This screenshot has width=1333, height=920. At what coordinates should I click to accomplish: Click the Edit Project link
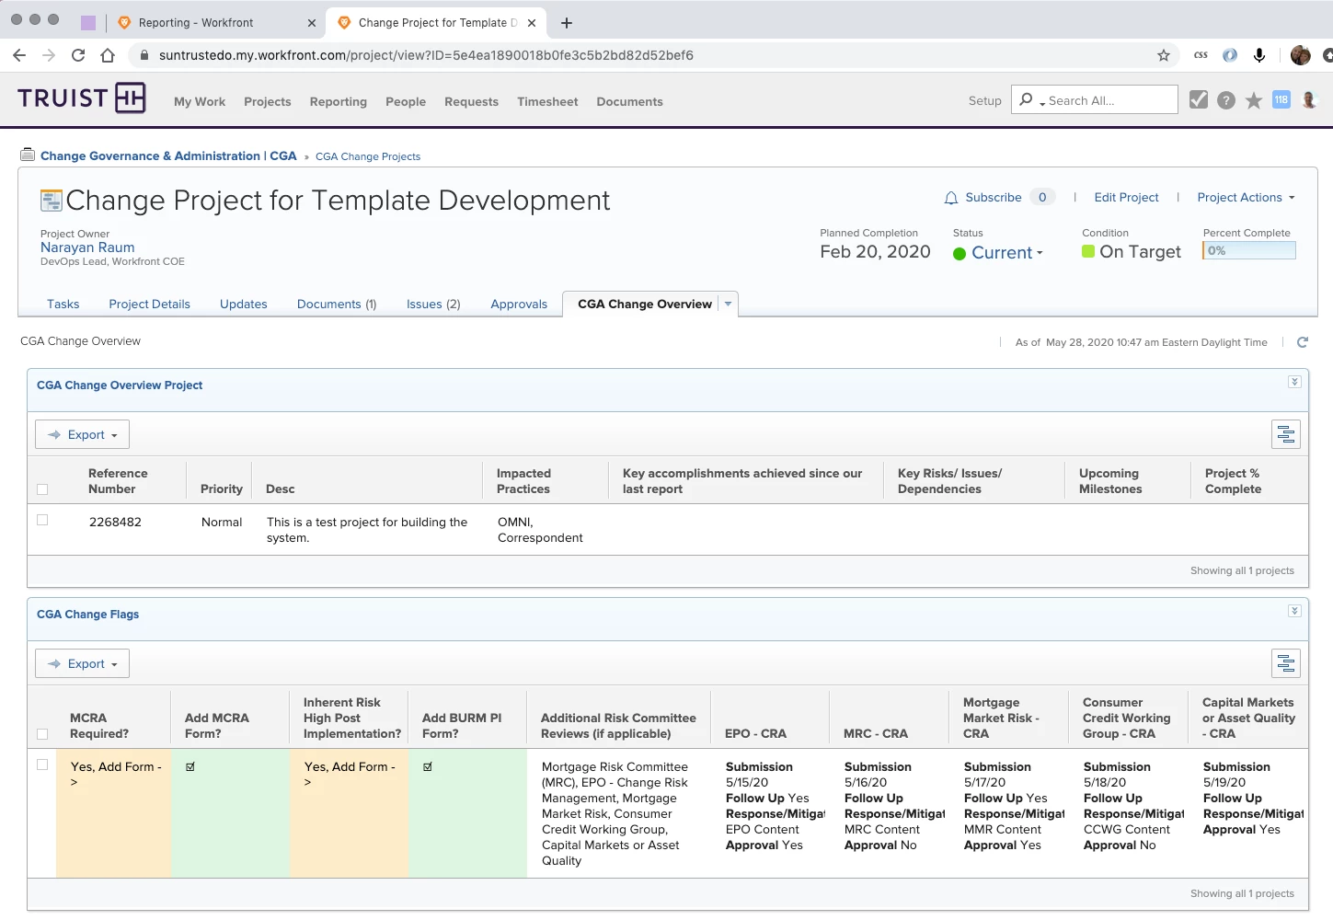click(1127, 198)
